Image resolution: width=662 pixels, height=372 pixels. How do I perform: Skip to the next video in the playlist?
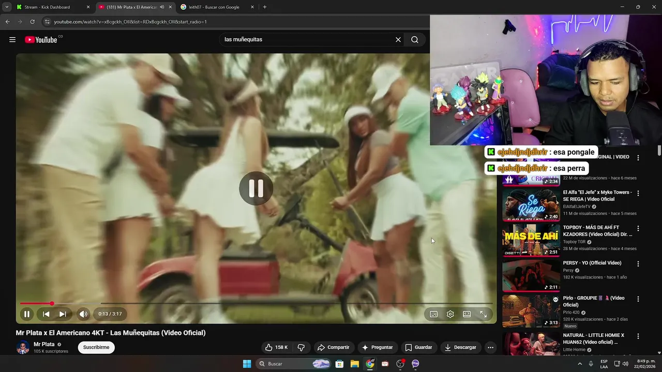[x=63, y=314]
